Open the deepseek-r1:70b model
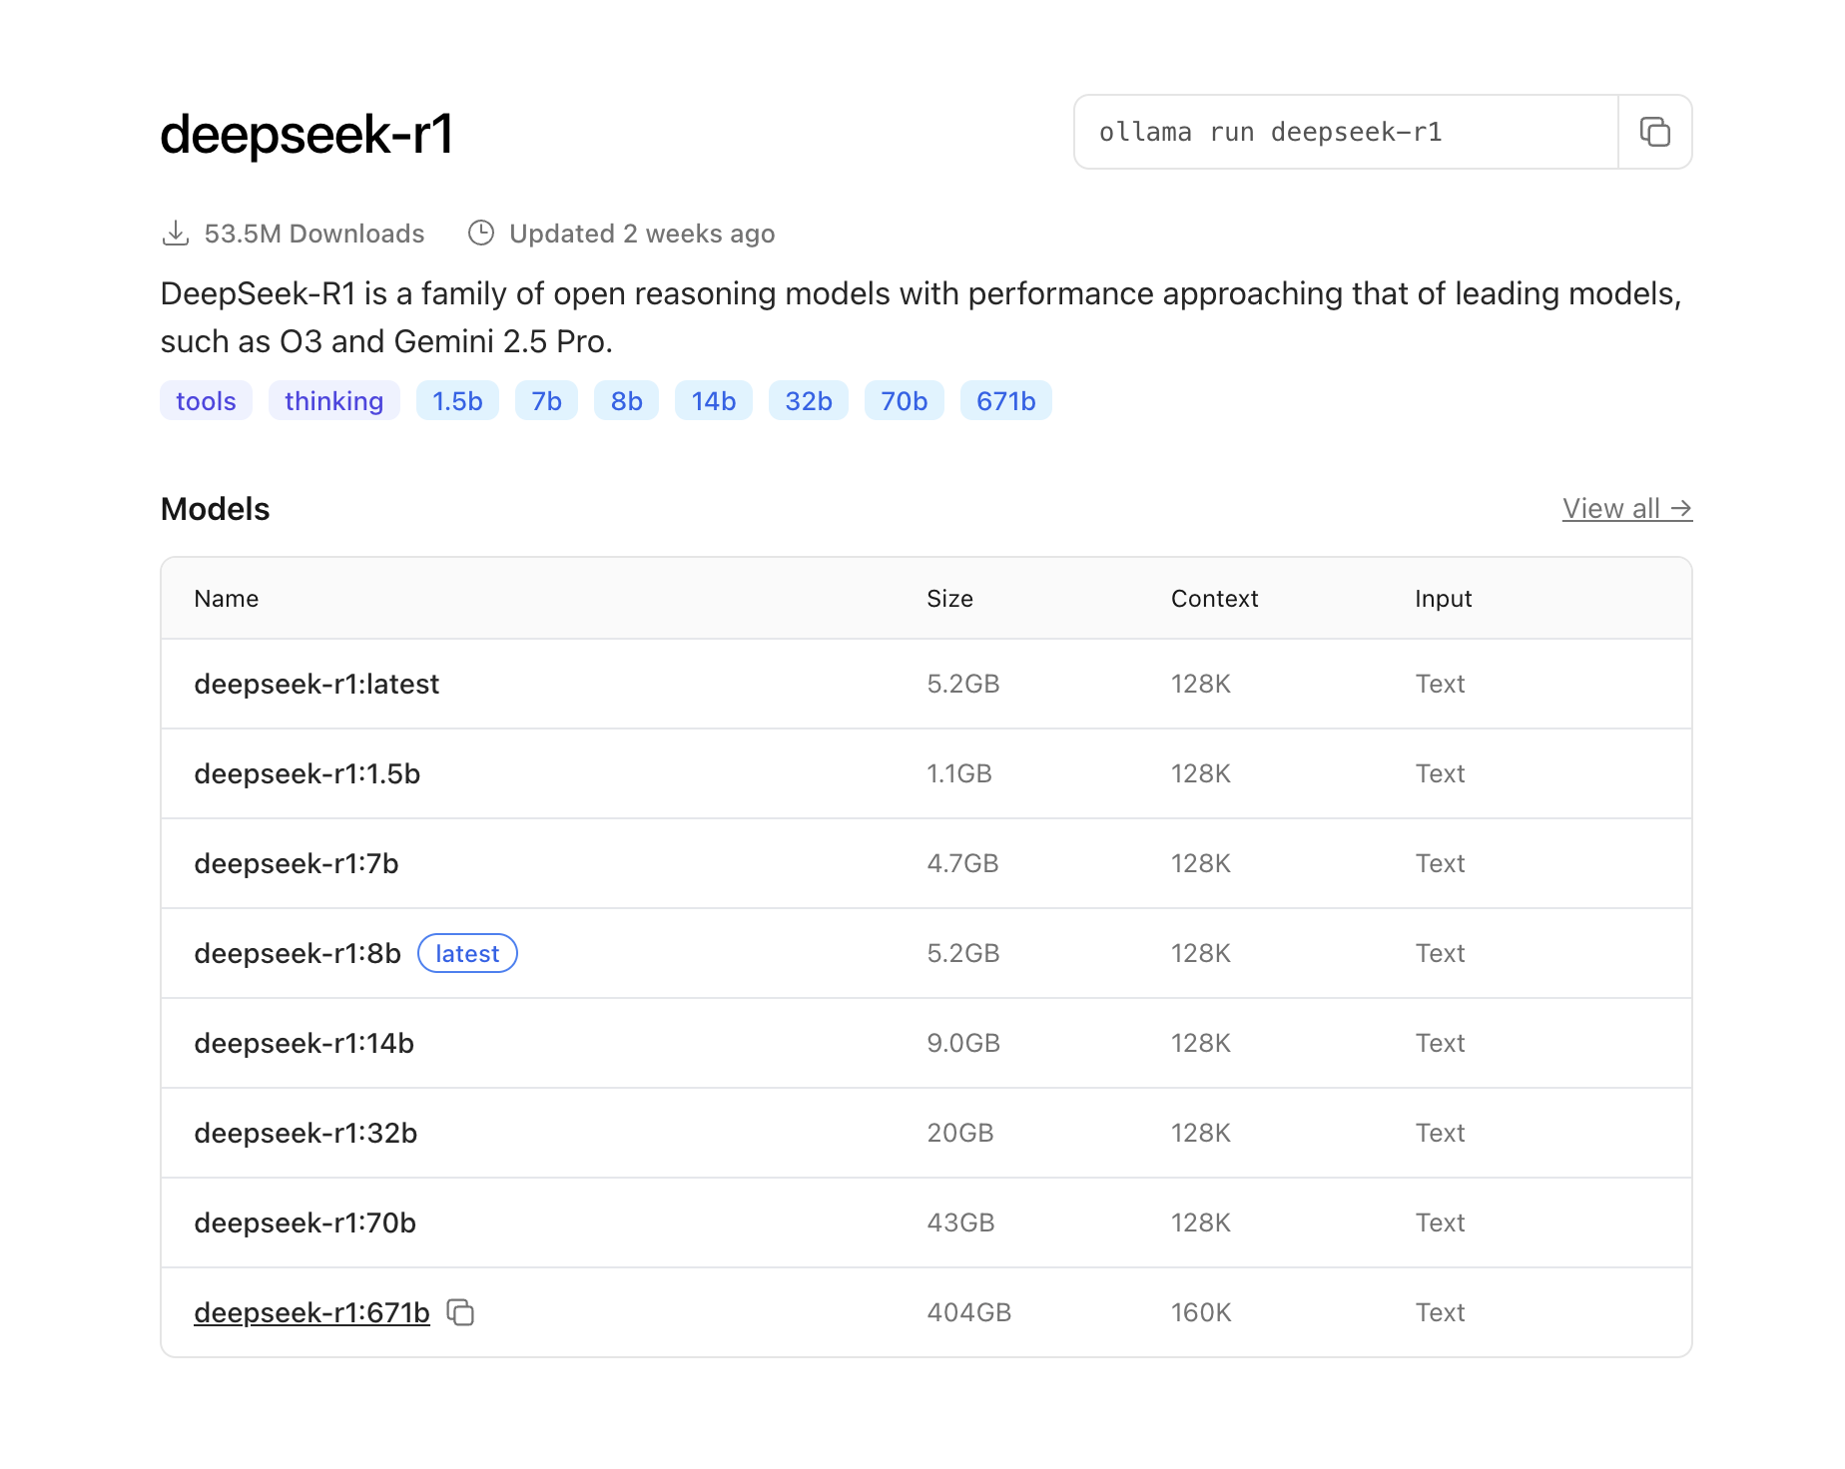This screenshot has width=1845, height=1469. click(x=306, y=1223)
